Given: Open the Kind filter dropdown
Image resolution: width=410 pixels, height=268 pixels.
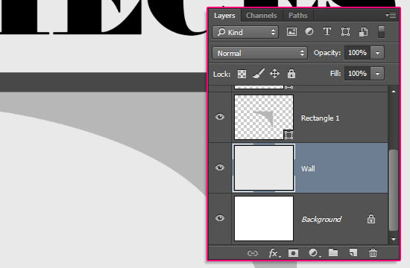Looking at the screenshot, I should [x=245, y=32].
